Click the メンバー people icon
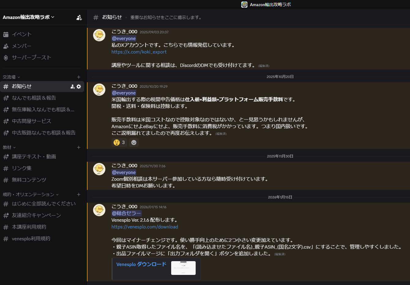 6,46
